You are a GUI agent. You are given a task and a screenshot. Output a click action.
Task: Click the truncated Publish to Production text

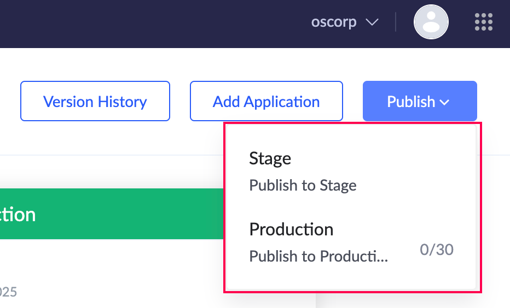click(318, 256)
